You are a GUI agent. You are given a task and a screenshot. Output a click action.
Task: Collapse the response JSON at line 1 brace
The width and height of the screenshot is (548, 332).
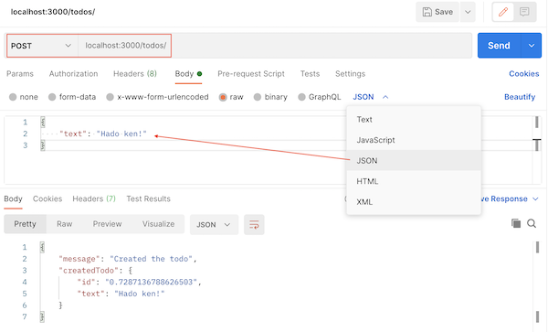click(42, 247)
